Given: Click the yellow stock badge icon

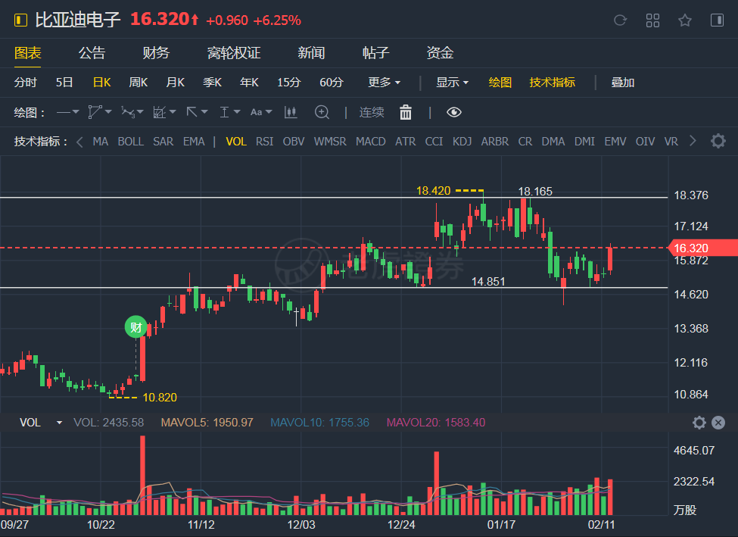Looking at the screenshot, I should coord(20,20).
